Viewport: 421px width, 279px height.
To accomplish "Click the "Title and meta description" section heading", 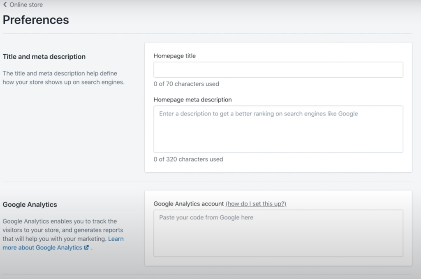I will click(44, 57).
